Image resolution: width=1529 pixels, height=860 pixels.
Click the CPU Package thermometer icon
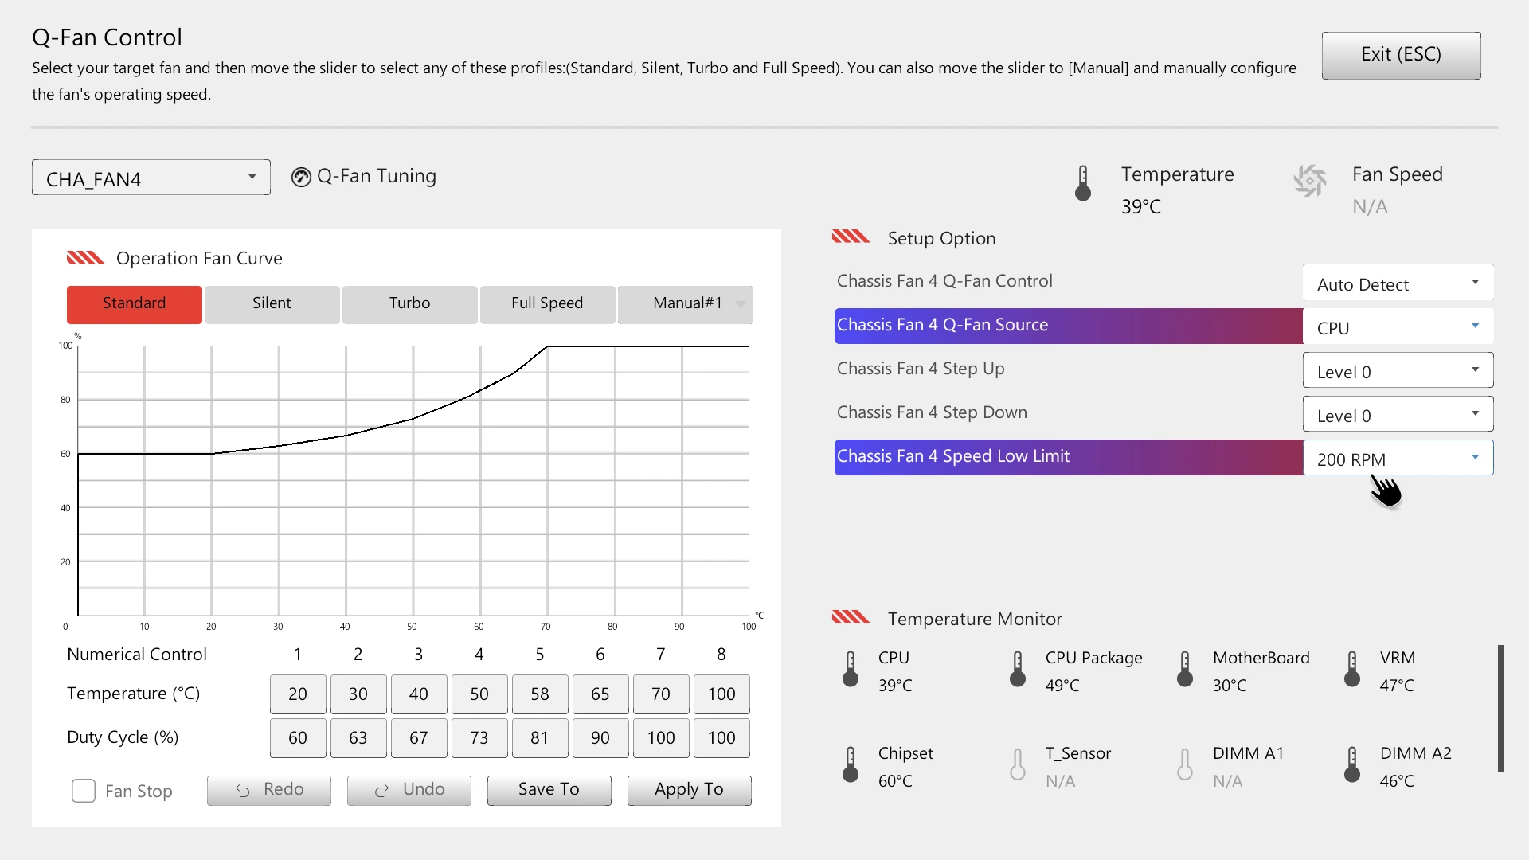pyautogui.click(x=1018, y=669)
